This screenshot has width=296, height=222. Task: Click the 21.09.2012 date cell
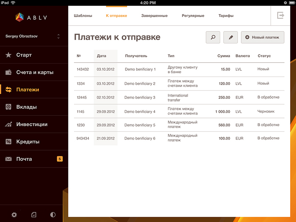105,138
